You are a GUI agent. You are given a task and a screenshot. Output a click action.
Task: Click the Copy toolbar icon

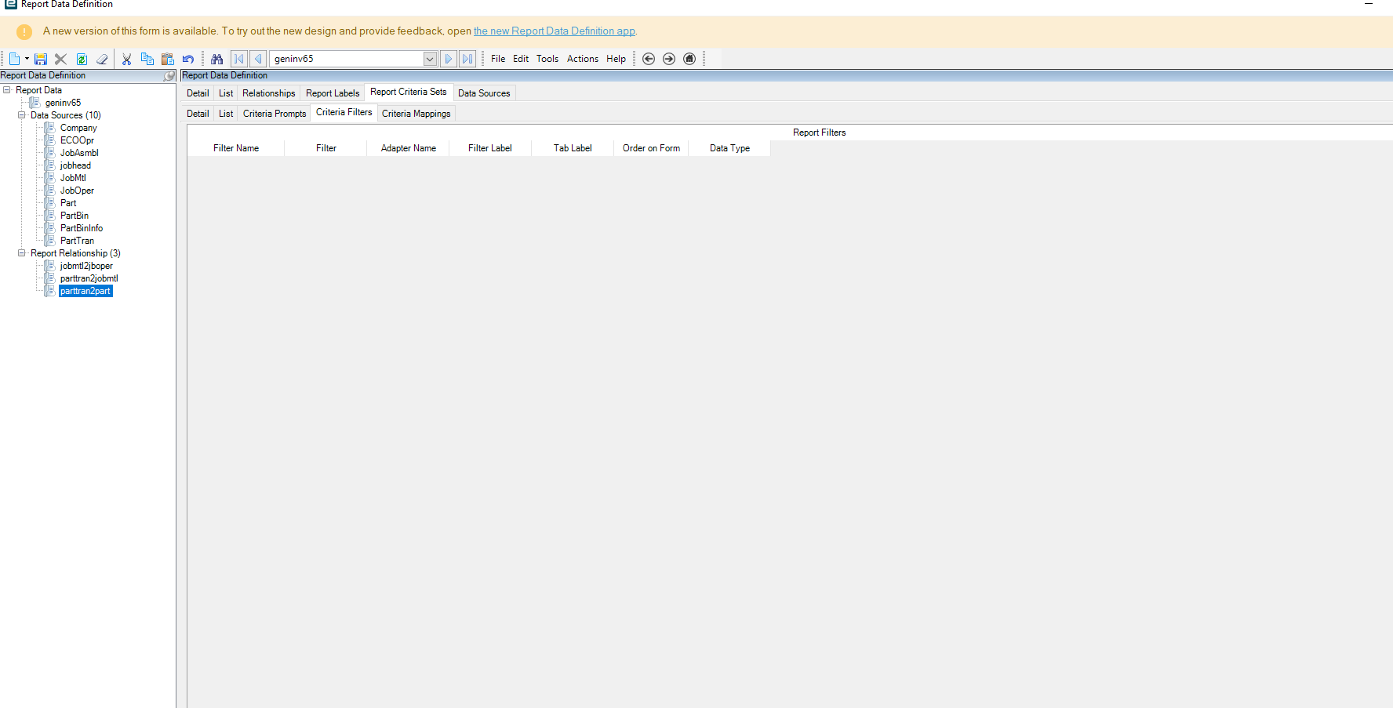point(147,59)
